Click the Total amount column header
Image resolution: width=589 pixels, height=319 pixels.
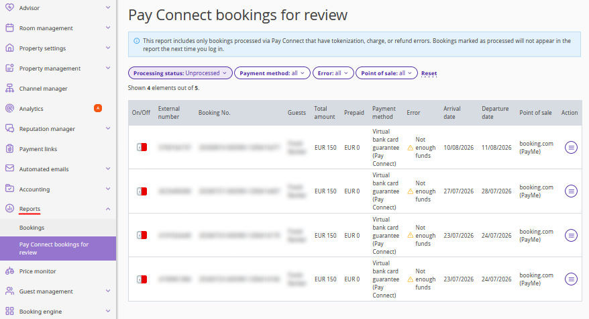click(x=324, y=112)
